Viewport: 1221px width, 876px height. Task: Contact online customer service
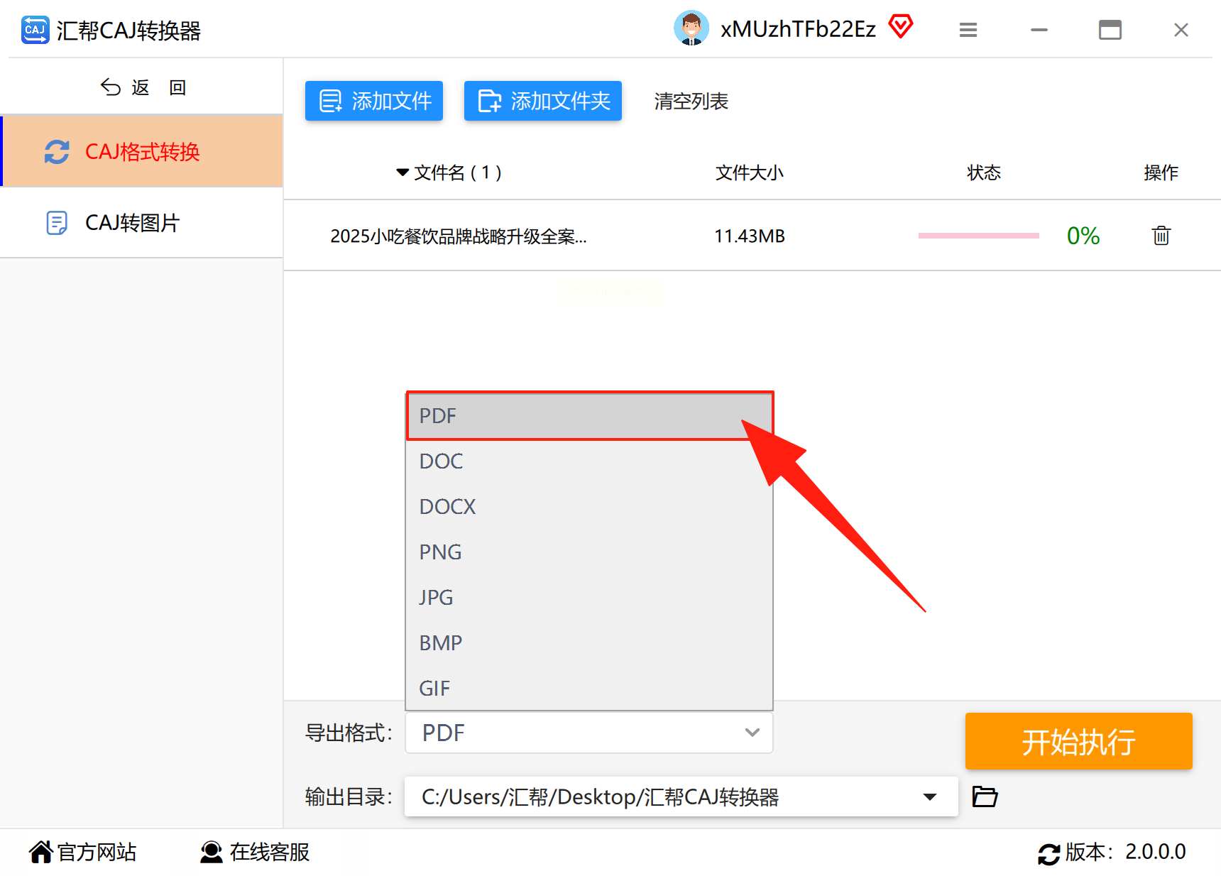255,852
